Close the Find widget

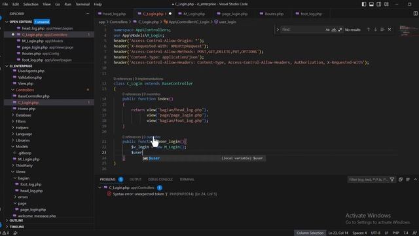tap(390, 29)
